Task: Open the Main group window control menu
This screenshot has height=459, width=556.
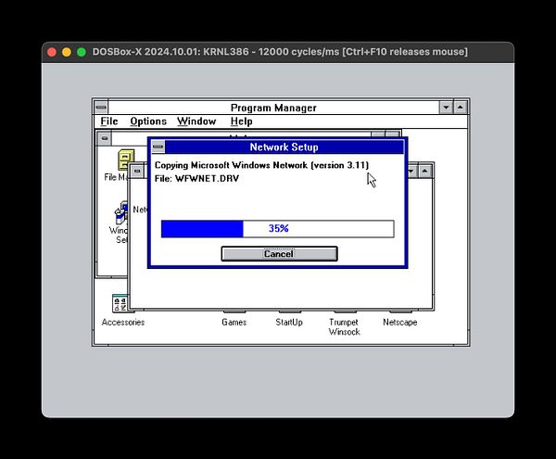Action: [x=104, y=138]
